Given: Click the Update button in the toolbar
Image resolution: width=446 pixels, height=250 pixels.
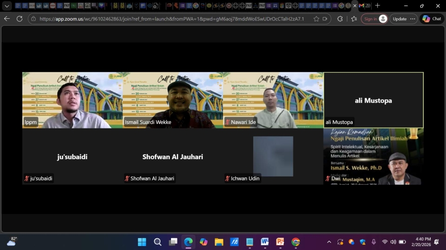Looking at the screenshot, I should click(x=399, y=19).
